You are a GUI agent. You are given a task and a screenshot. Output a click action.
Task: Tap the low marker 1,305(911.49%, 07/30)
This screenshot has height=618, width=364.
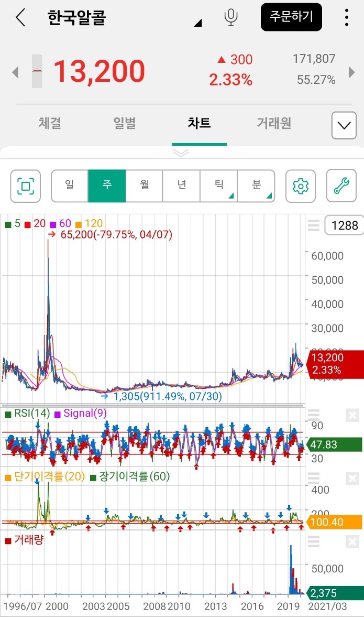[168, 396]
